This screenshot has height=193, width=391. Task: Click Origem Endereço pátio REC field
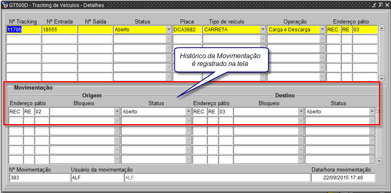click(x=16, y=112)
